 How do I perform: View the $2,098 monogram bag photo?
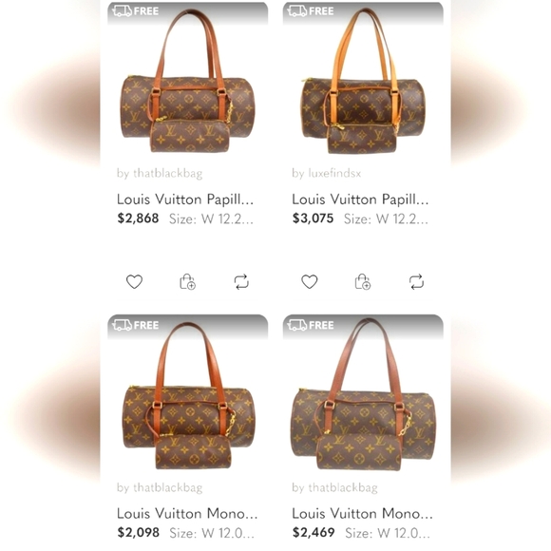tap(188, 395)
